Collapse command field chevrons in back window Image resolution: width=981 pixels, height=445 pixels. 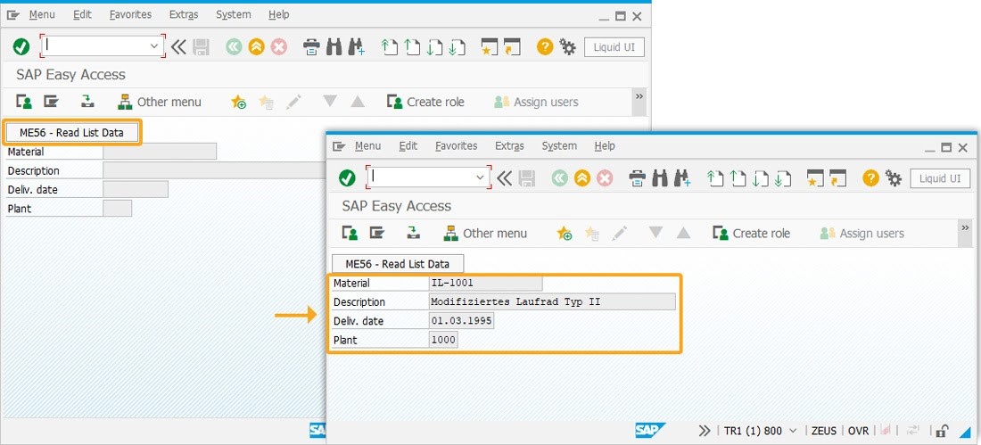(x=178, y=47)
